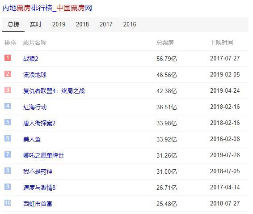Click the blue rank 6 badge
Viewport: 253px width, 214px height.
pyautogui.click(x=8, y=138)
